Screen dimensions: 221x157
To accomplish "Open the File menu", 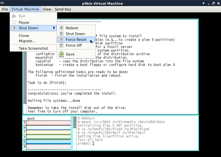I will tap(5, 9).
